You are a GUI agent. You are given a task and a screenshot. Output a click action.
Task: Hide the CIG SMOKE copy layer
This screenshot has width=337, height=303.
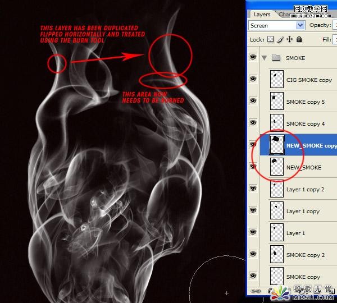point(253,79)
